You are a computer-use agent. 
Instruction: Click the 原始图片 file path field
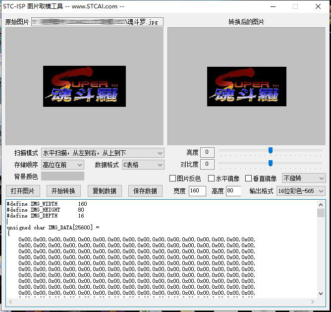pos(97,22)
